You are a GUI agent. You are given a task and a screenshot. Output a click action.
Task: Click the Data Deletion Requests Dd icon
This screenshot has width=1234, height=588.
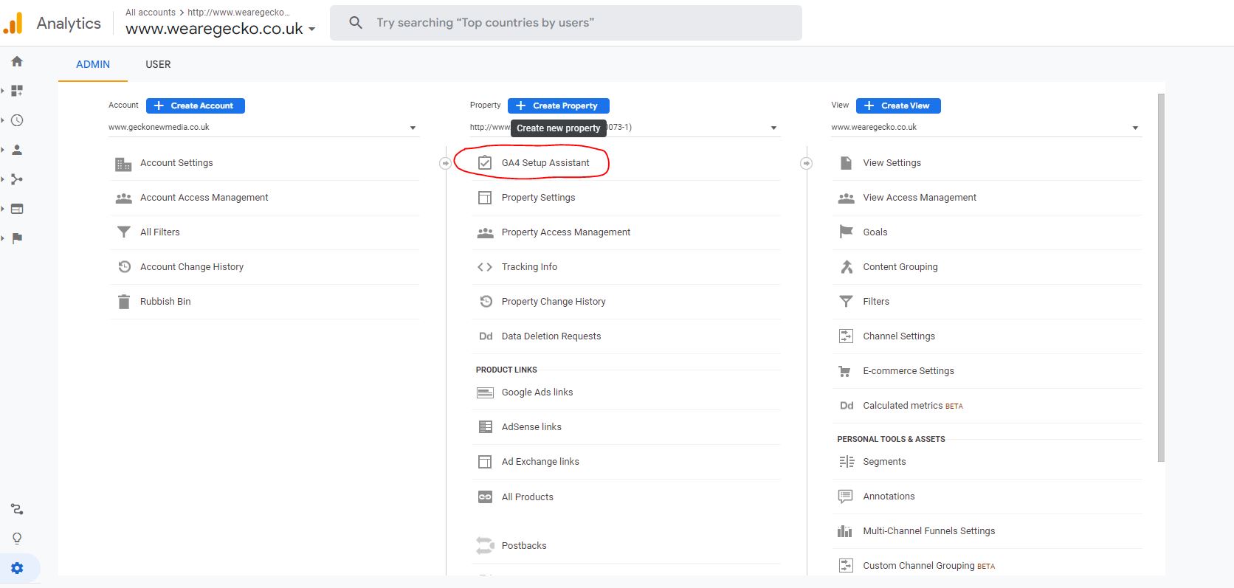point(486,336)
